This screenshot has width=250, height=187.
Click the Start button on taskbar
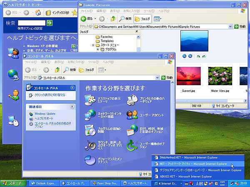pyautogui.click(x=13, y=183)
